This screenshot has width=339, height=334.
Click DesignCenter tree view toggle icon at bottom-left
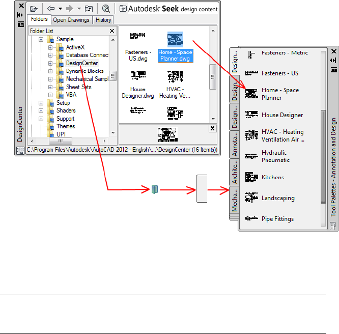click(x=20, y=150)
